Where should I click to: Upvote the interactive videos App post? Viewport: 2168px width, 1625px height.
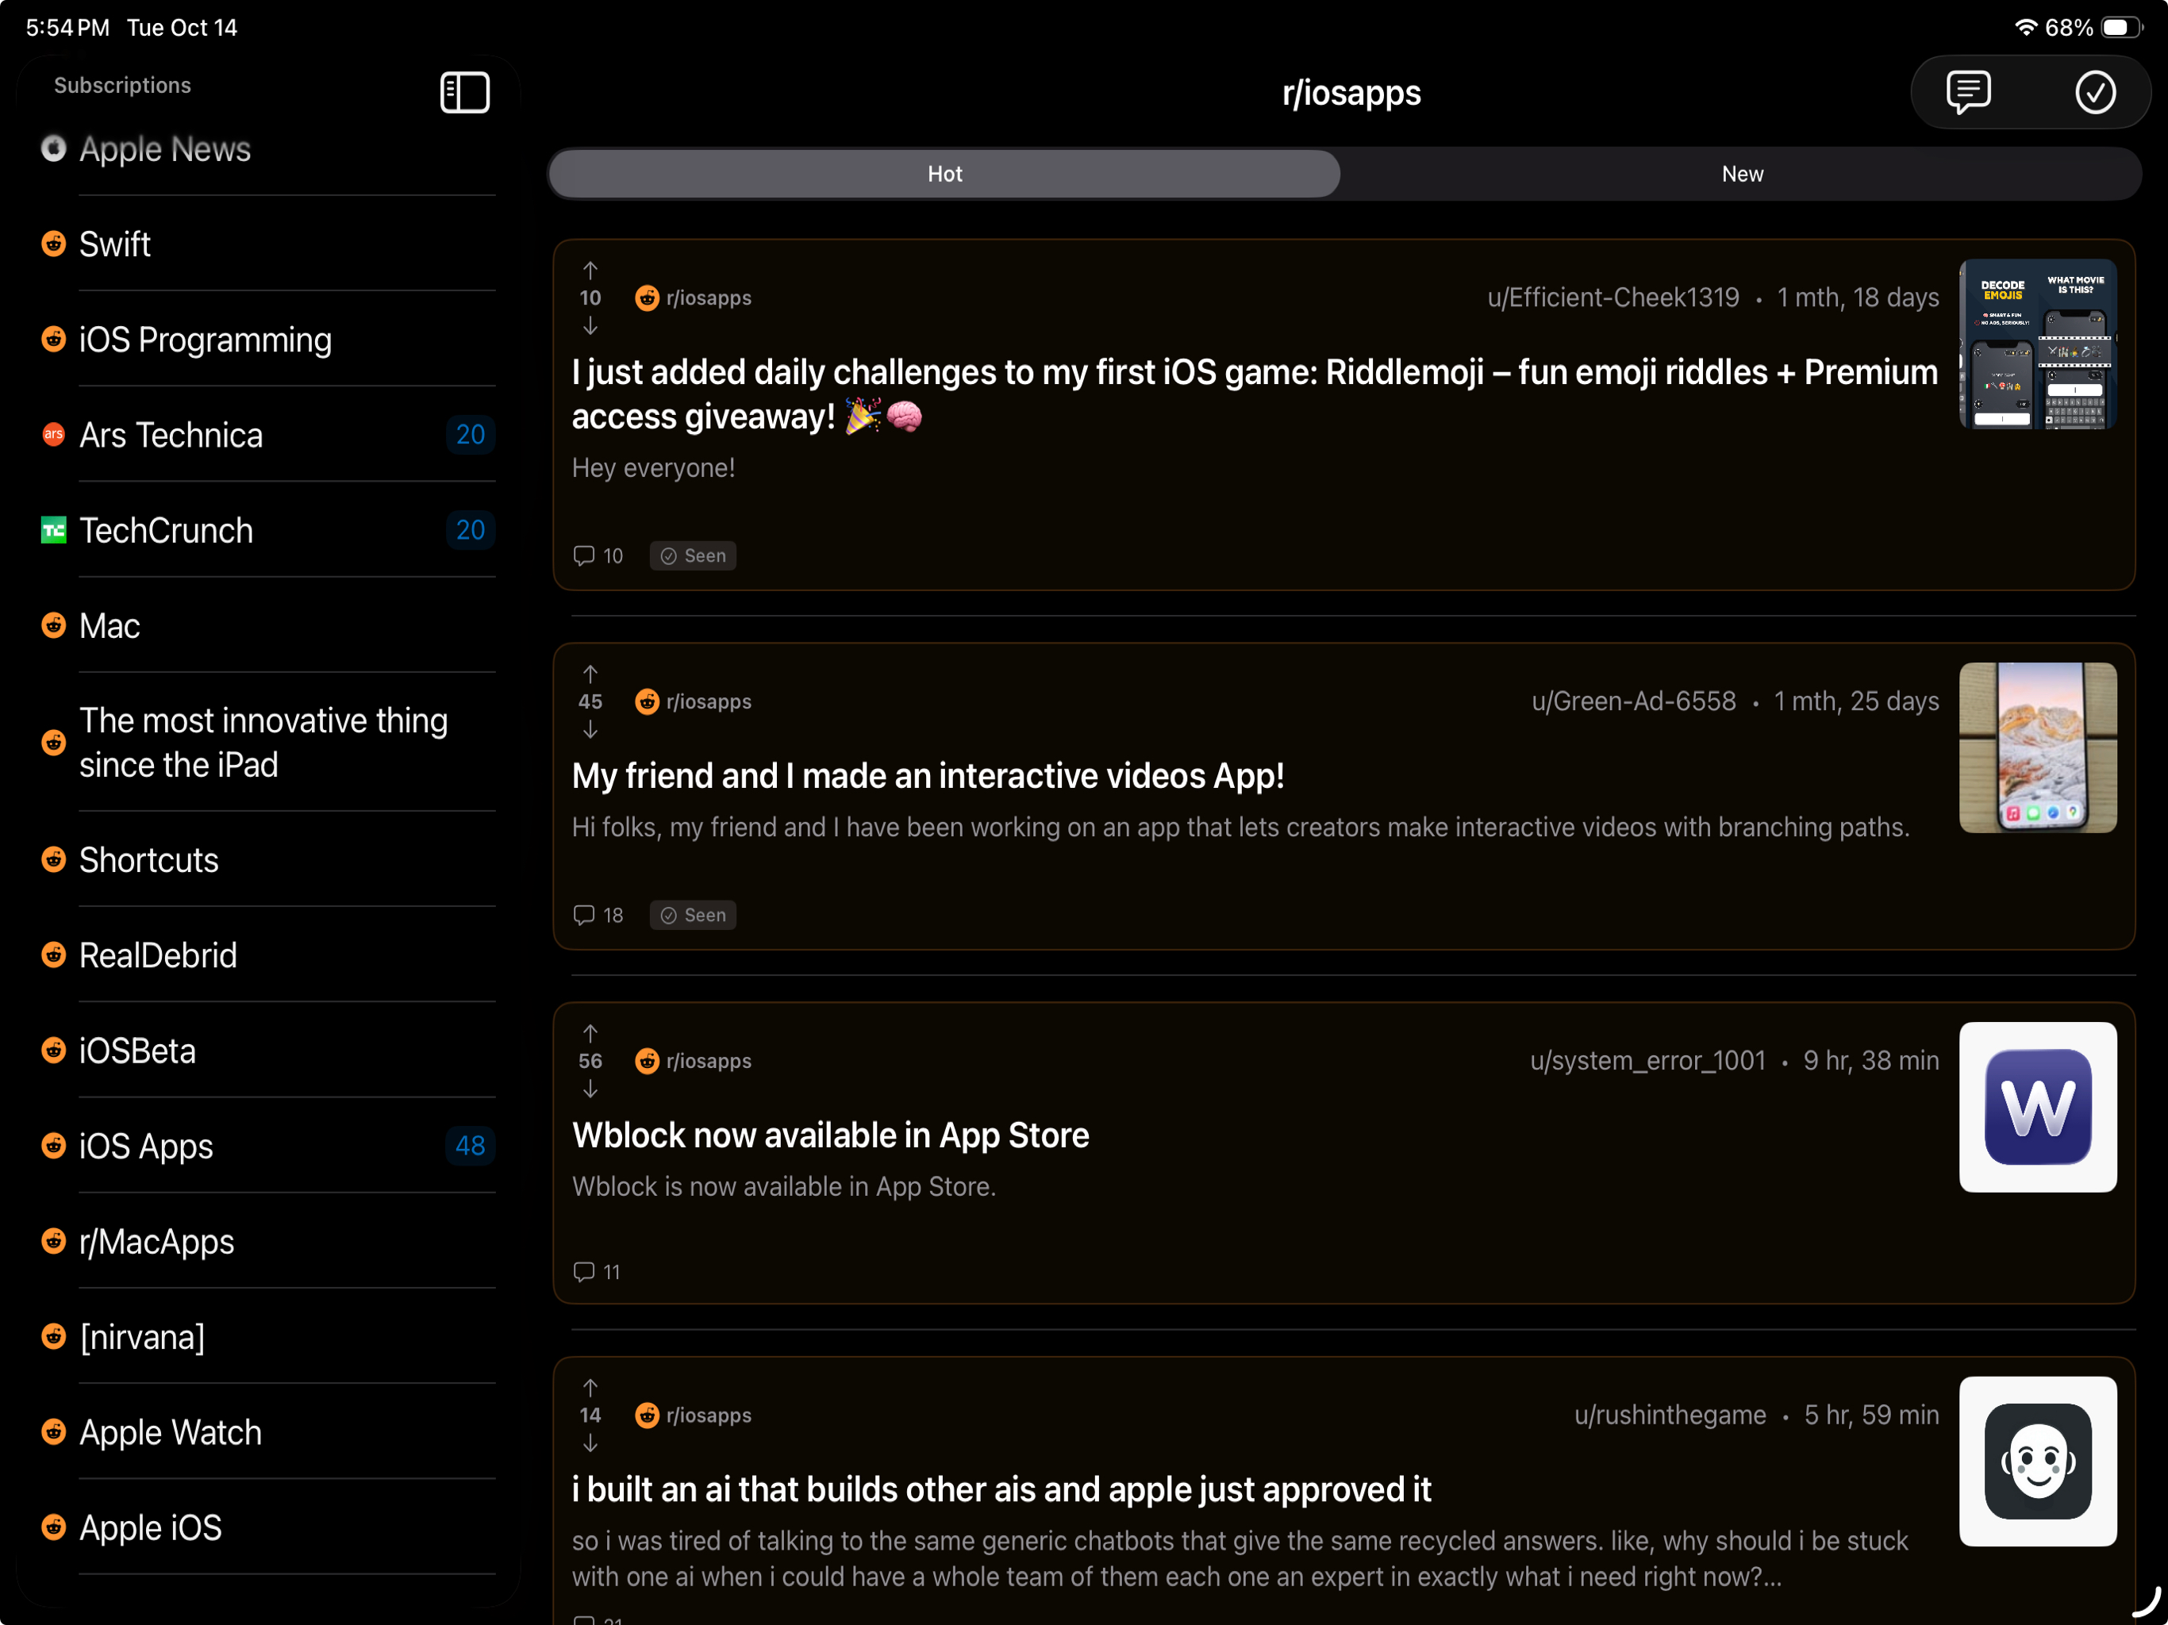(x=590, y=674)
